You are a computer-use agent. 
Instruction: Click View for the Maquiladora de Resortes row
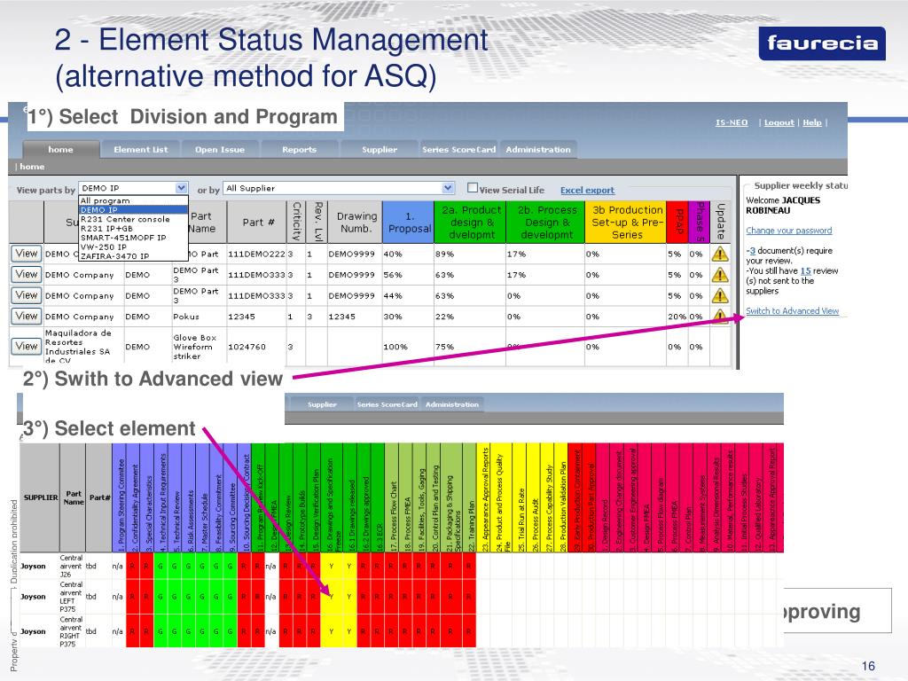coord(27,347)
